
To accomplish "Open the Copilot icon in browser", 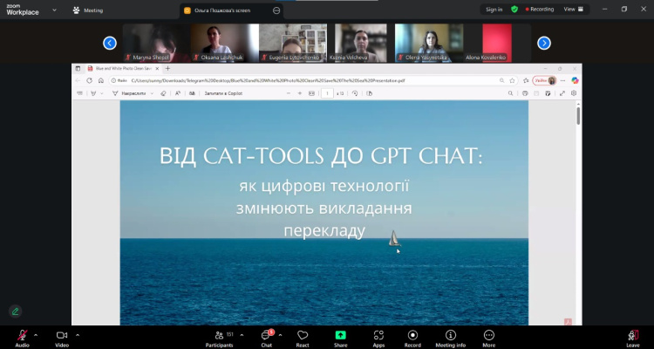I will [x=575, y=80].
